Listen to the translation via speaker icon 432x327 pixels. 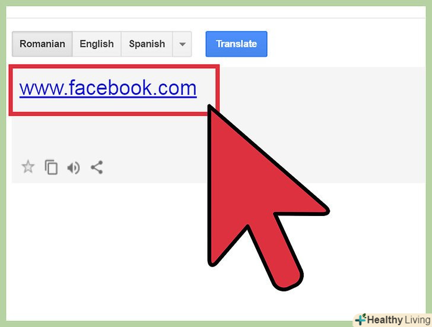coord(74,167)
